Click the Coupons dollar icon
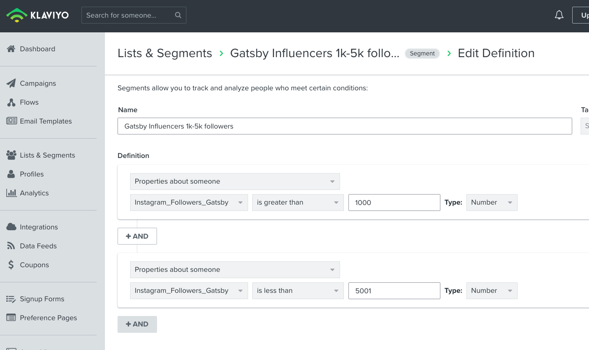This screenshot has width=589, height=350. pos(11,265)
